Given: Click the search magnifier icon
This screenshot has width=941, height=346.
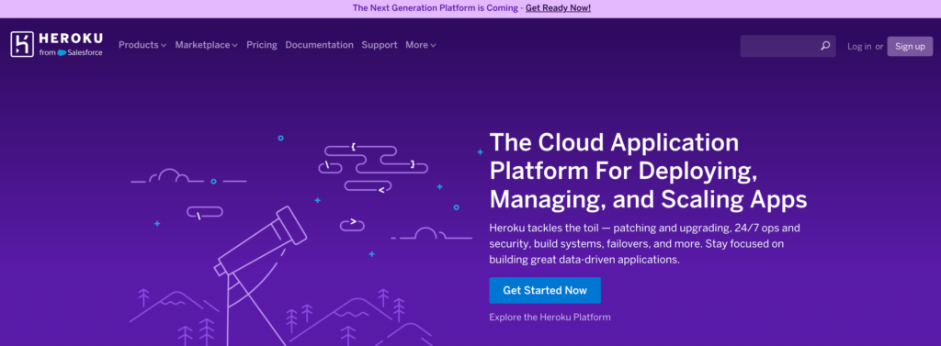Looking at the screenshot, I should pyautogui.click(x=825, y=46).
